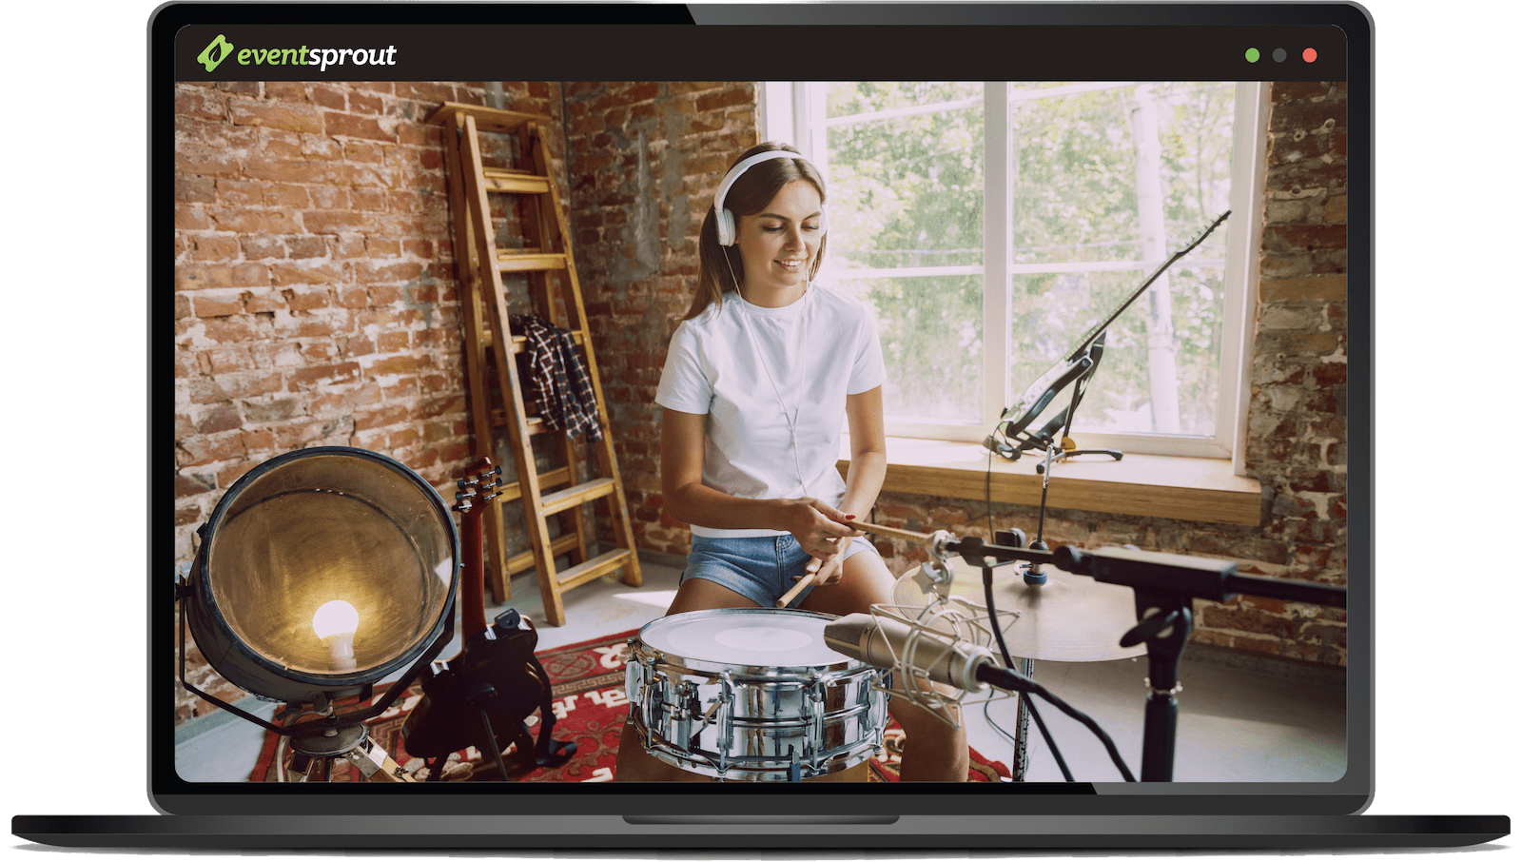Click the gray window dot

tap(1280, 55)
